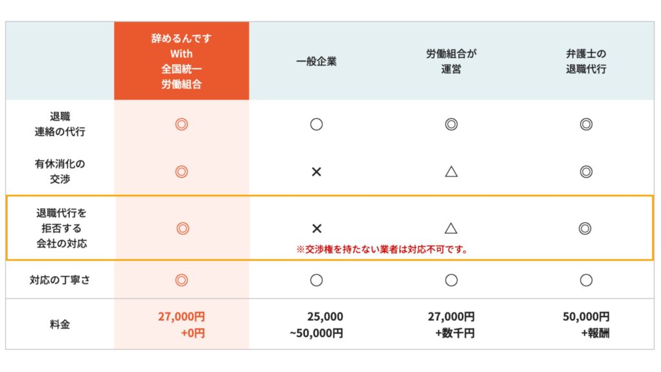661x372 pixels.
Task: Click 弁護士 double circle in 退職連絡の代行 row
Action: tap(586, 124)
